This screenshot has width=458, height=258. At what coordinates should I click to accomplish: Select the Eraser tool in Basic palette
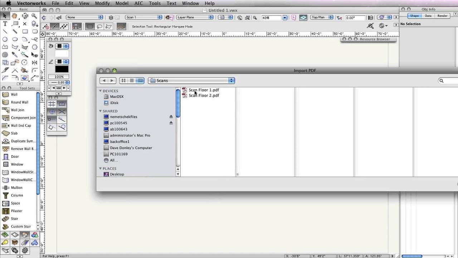click(x=25, y=78)
